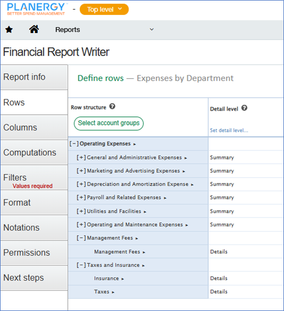284x311 pixels.
Task: Collapse Operating Expenses group
Action: coord(74,144)
